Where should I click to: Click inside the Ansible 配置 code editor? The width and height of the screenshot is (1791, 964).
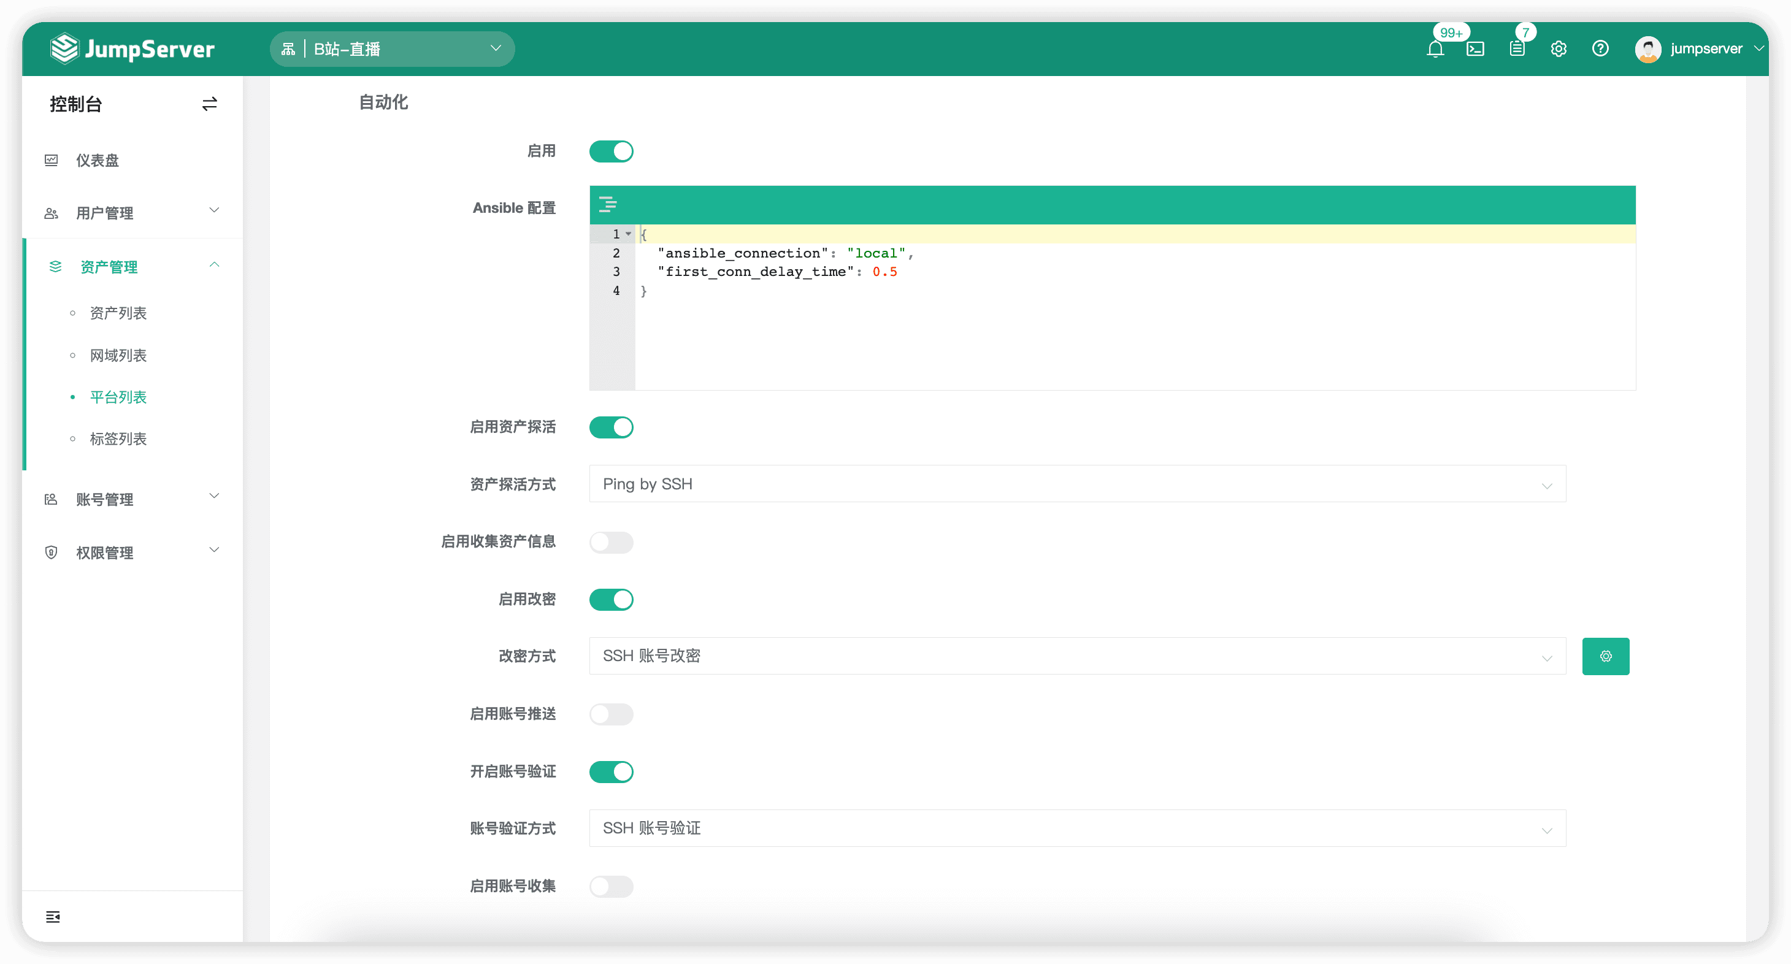1135,307
